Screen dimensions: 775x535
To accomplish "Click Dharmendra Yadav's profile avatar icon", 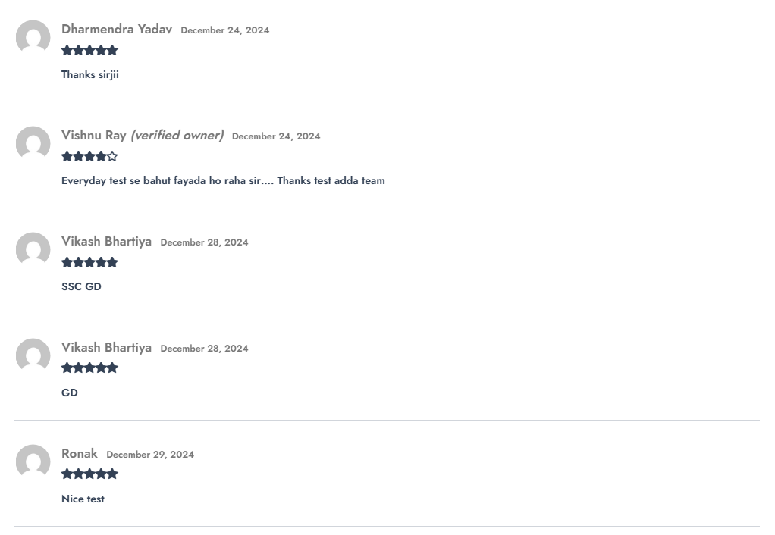I will click(x=33, y=37).
